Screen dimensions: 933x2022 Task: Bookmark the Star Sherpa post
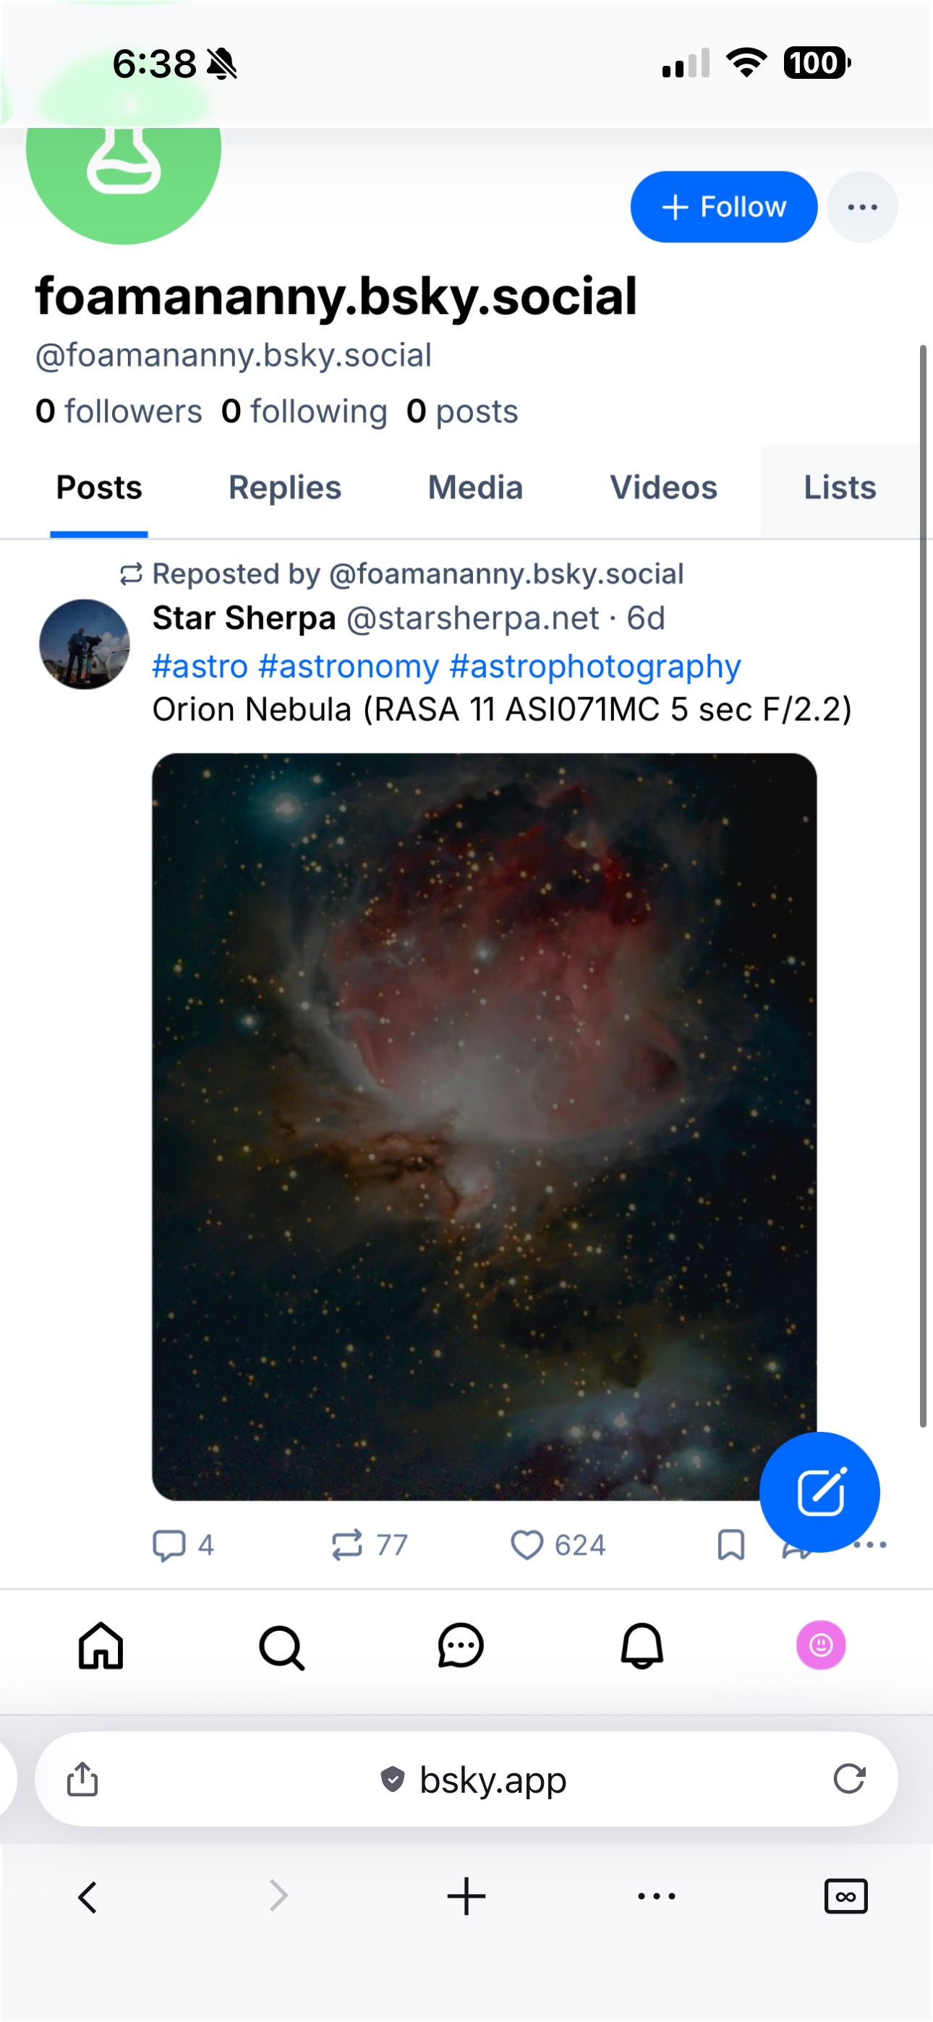coord(730,1545)
